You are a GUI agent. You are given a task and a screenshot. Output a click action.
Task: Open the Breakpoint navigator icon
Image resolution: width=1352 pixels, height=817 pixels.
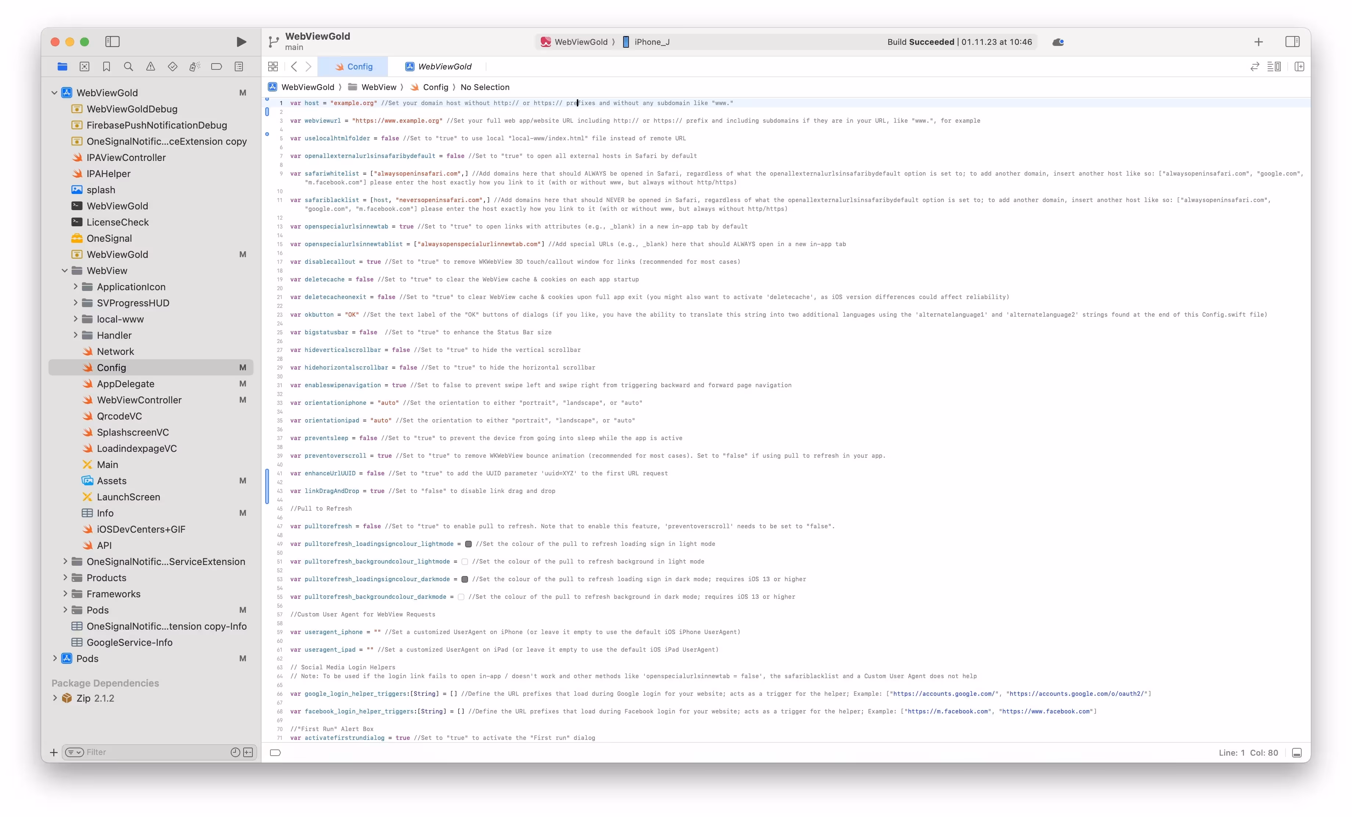click(217, 66)
